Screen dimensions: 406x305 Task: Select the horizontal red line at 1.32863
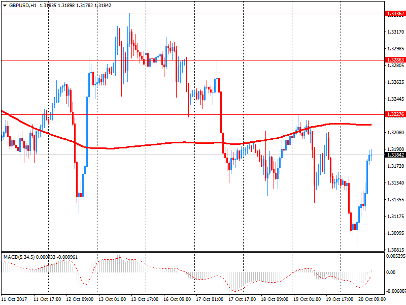click(x=193, y=60)
